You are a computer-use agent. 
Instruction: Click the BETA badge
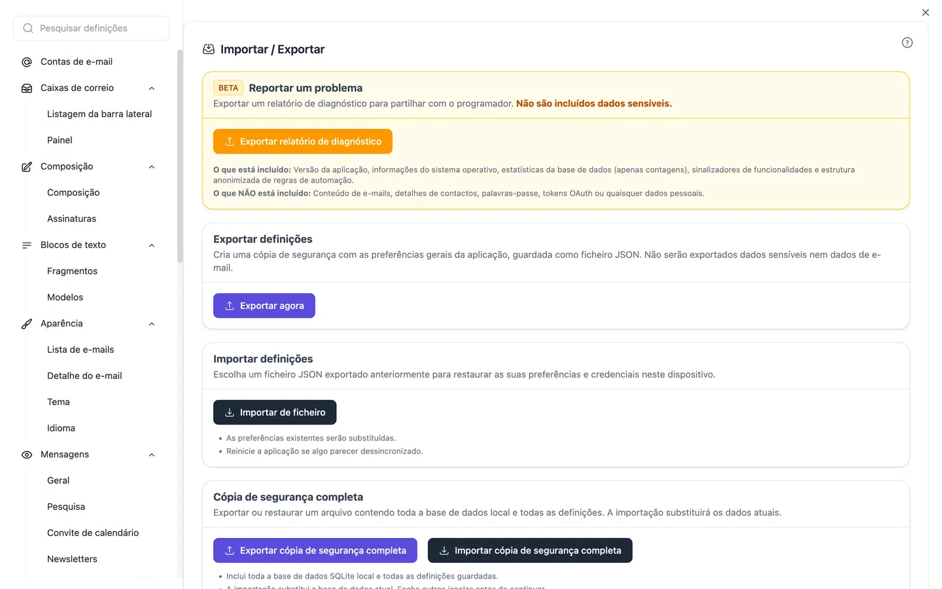(228, 88)
